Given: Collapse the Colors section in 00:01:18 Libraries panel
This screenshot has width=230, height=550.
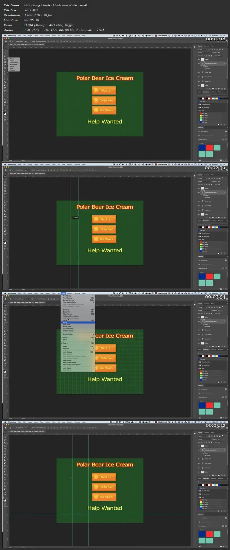Looking at the screenshot, I should [x=199, y=143].
